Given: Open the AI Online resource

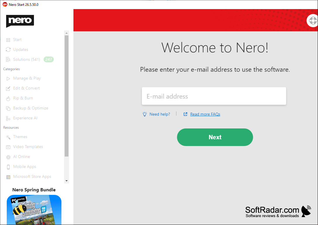Looking at the screenshot, I should (x=21, y=157).
